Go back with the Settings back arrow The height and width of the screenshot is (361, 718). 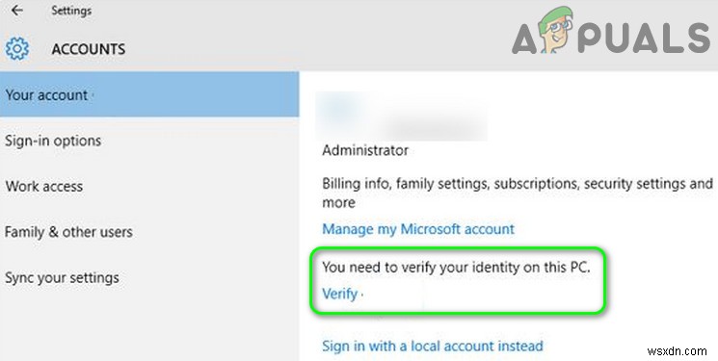click(x=17, y=10)
